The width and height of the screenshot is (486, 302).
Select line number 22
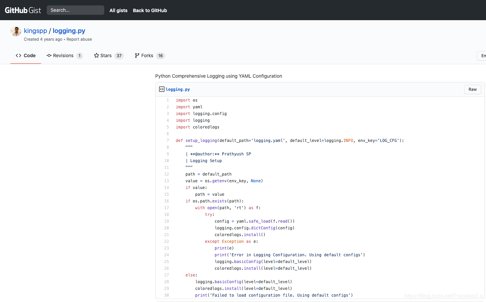[x=166, y=241]
